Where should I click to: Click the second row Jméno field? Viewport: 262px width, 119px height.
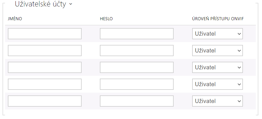(45, 51)
